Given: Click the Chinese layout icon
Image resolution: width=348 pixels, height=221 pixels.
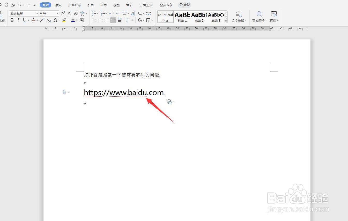Looking at the screenshot, I should (x=124, y=13).
